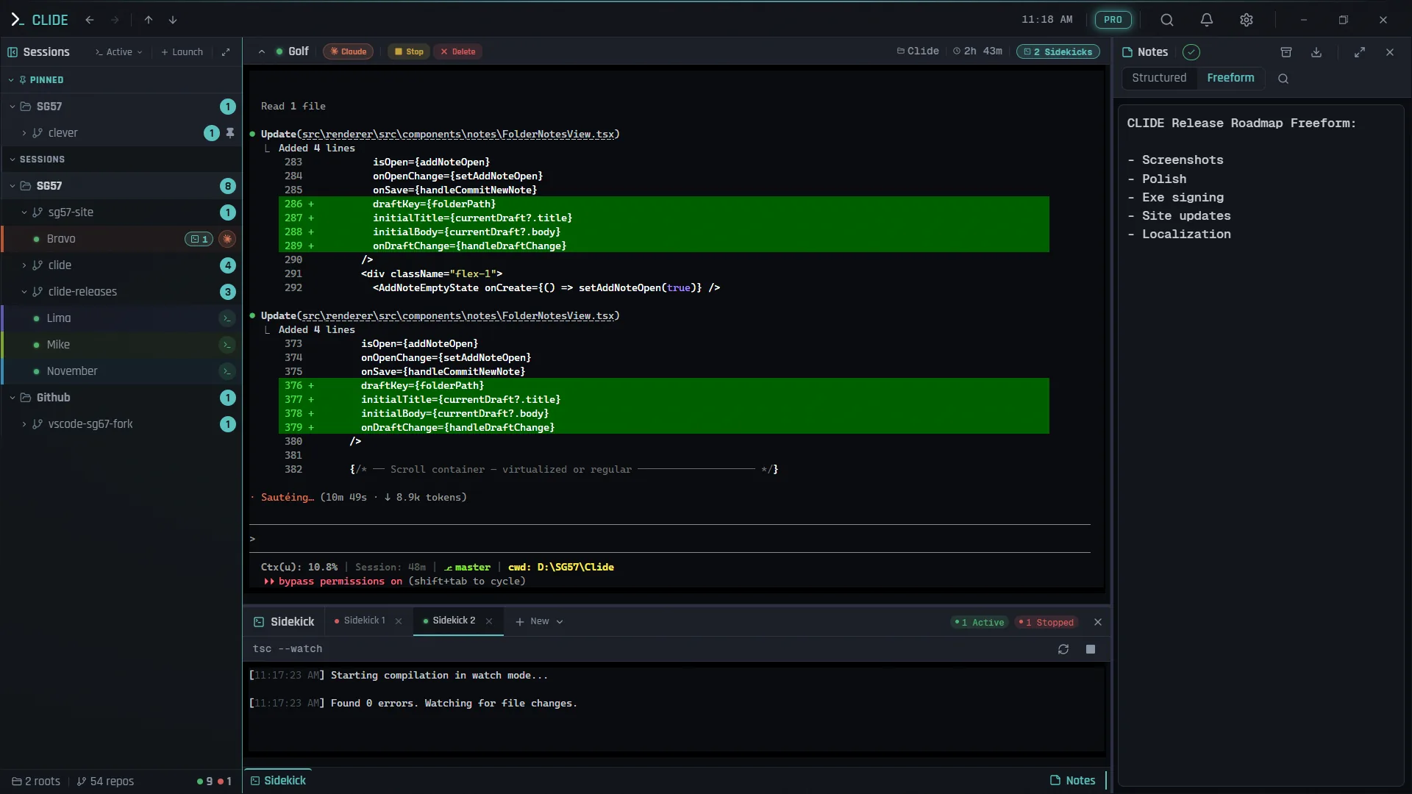Image resolution: width=1412 pixels, height=794 pixels.
Task: Click the terminal prompt input line
Action: [669, 539]
